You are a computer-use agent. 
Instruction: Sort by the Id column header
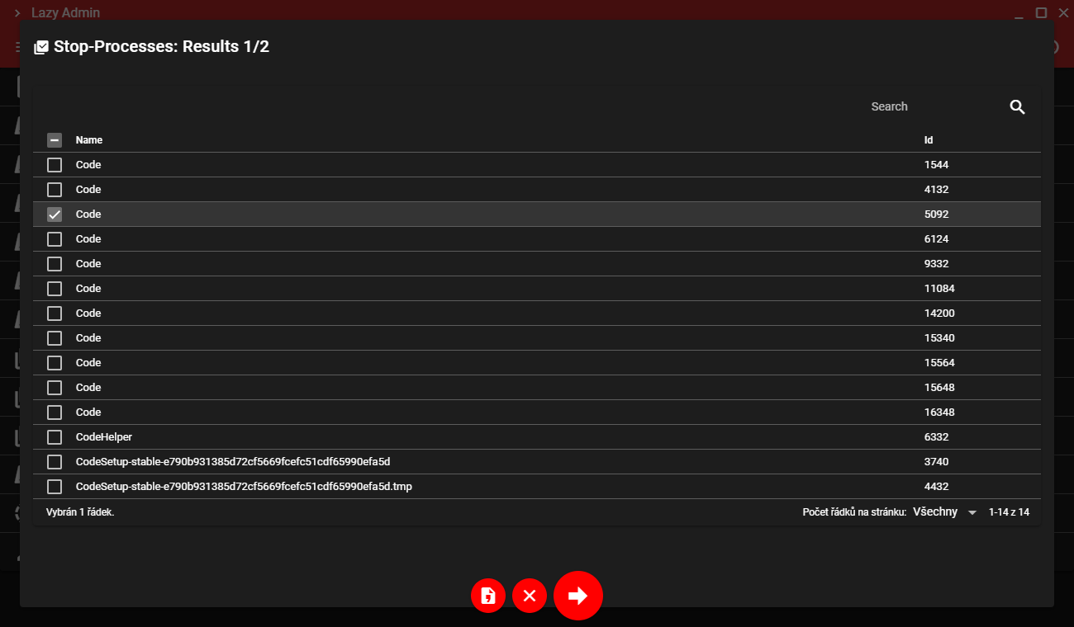[929, 140]
